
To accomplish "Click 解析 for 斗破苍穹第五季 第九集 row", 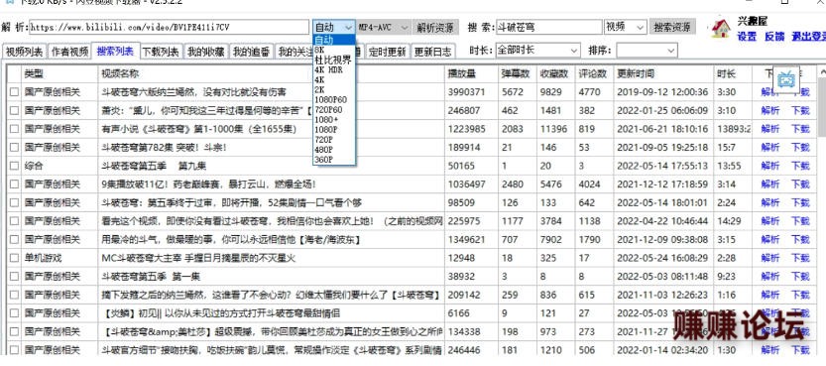I will pyautogui.click(x=770, y=166).
